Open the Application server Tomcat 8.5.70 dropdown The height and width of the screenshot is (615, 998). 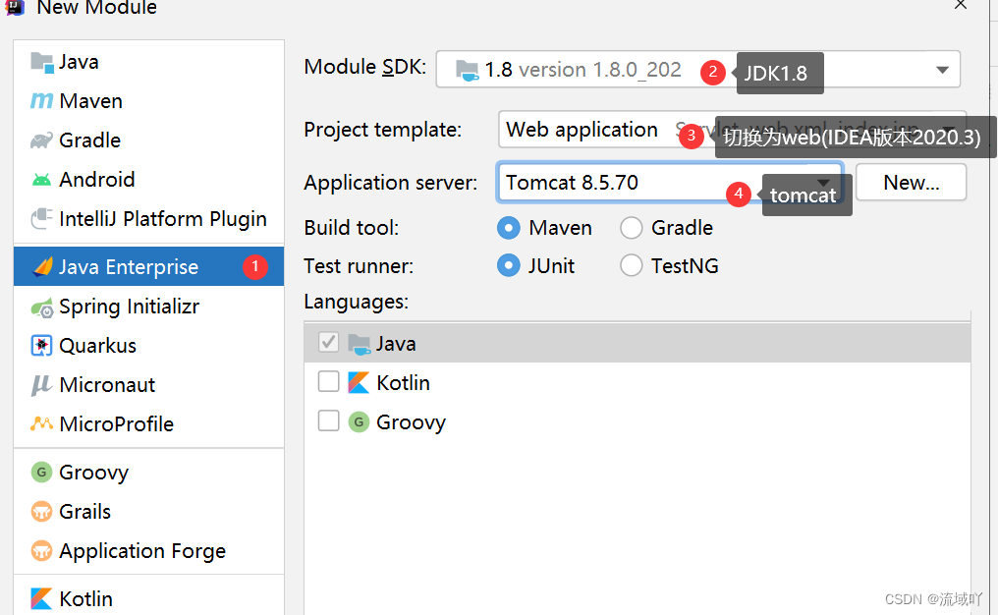coord(670,183)
